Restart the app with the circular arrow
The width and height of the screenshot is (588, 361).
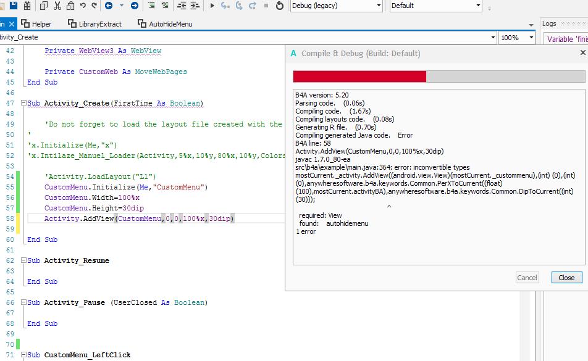coord(280,6)
